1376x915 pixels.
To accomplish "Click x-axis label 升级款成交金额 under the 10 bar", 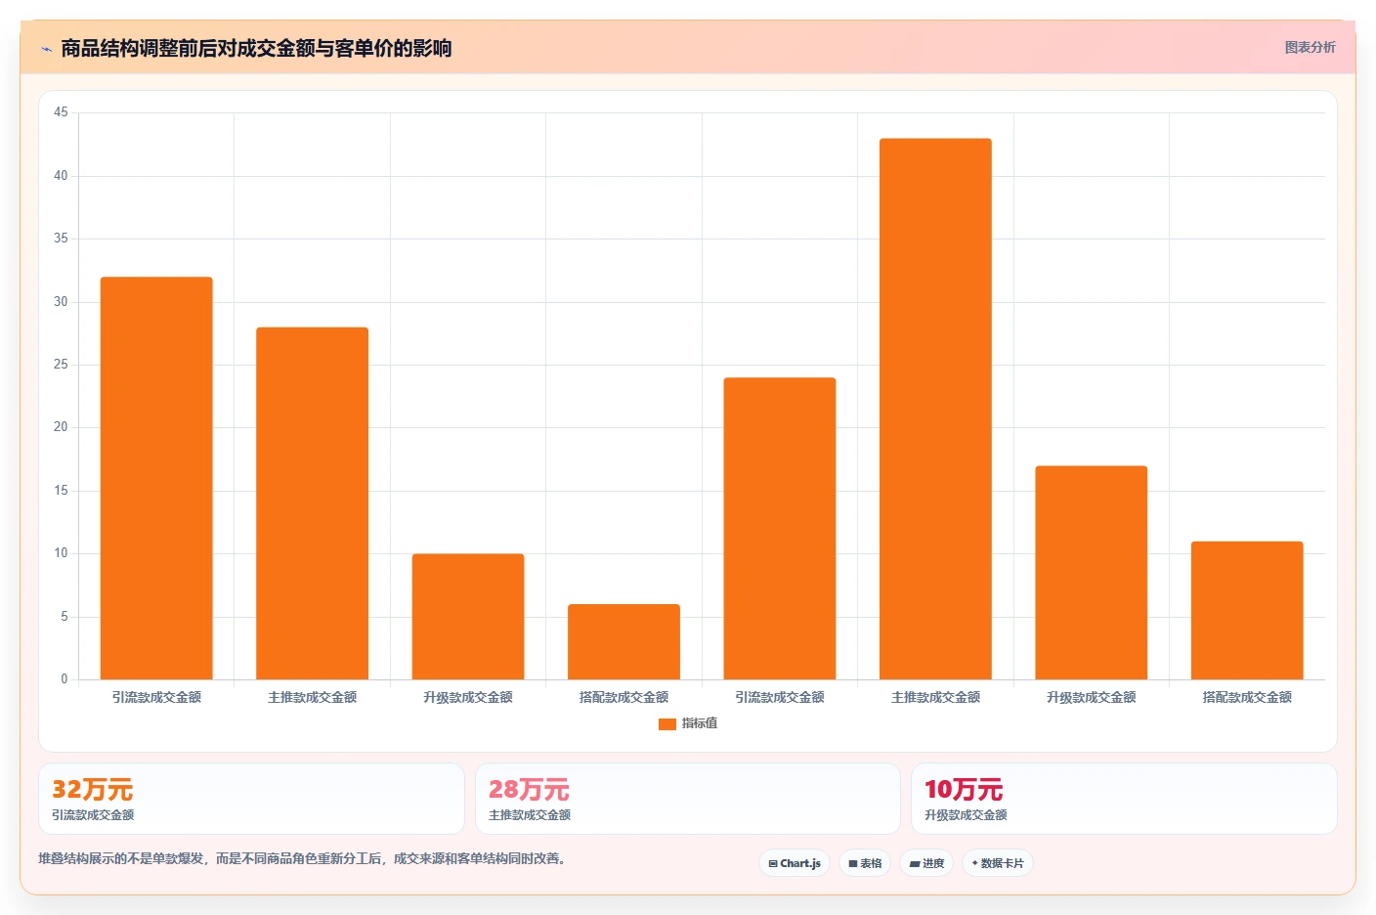I will click(468, 697).
